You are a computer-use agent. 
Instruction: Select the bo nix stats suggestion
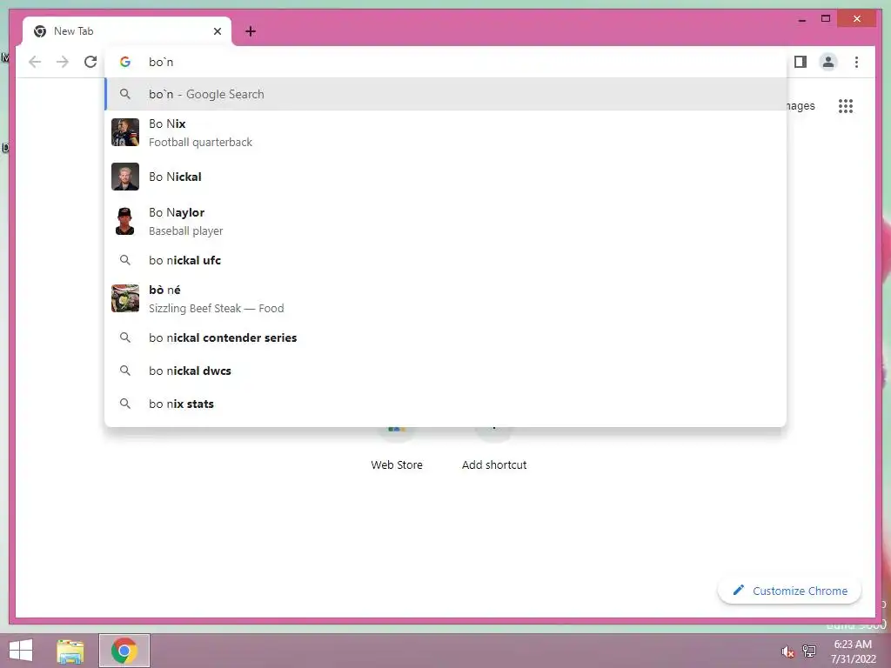(445, 404)
